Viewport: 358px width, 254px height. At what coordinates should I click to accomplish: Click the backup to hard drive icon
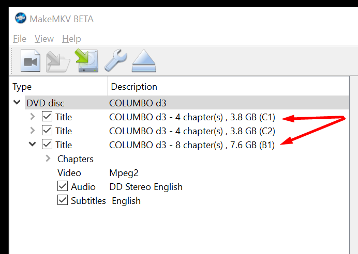click(87, 60)
